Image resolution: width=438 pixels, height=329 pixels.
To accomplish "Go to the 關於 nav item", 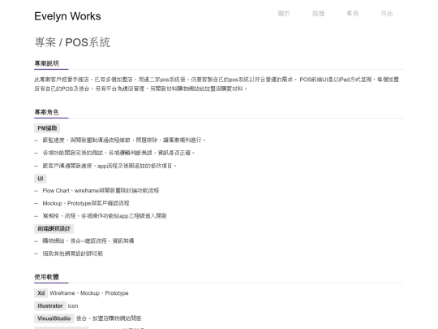I will [x=284, y=14].
